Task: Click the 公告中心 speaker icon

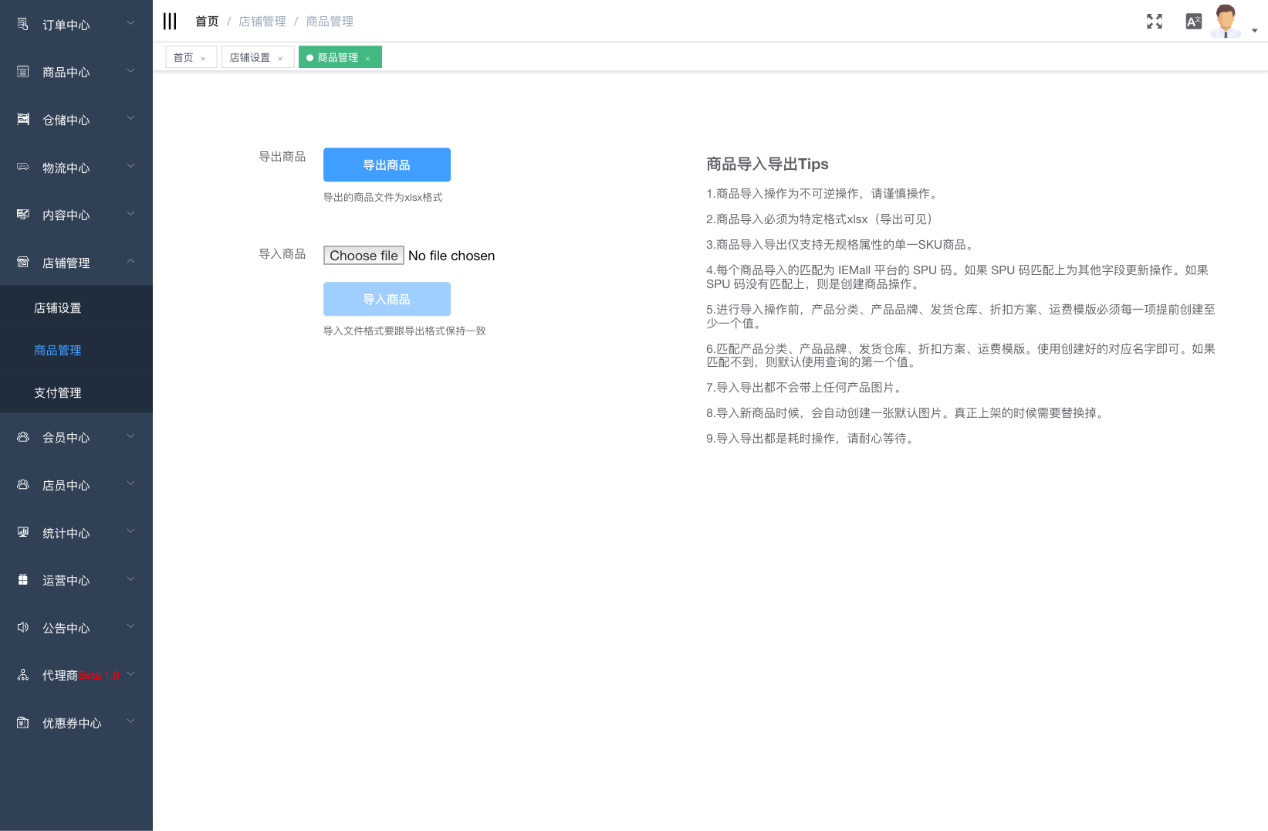Action: point(23,627)
